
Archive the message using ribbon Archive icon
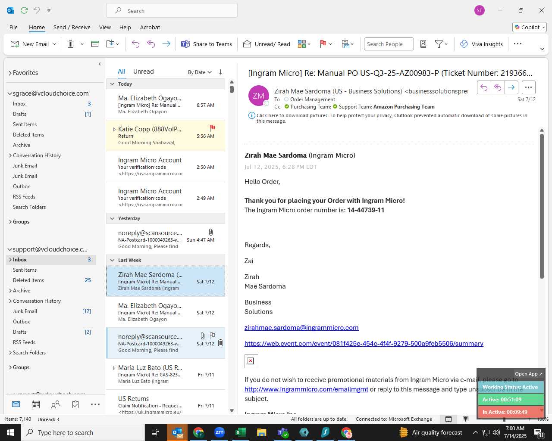[95, 44]
